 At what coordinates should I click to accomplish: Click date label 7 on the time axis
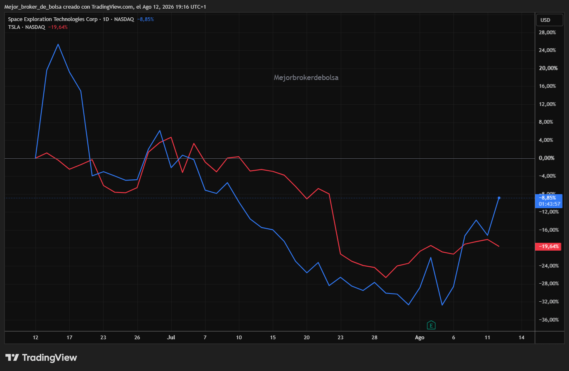[205, 338]
